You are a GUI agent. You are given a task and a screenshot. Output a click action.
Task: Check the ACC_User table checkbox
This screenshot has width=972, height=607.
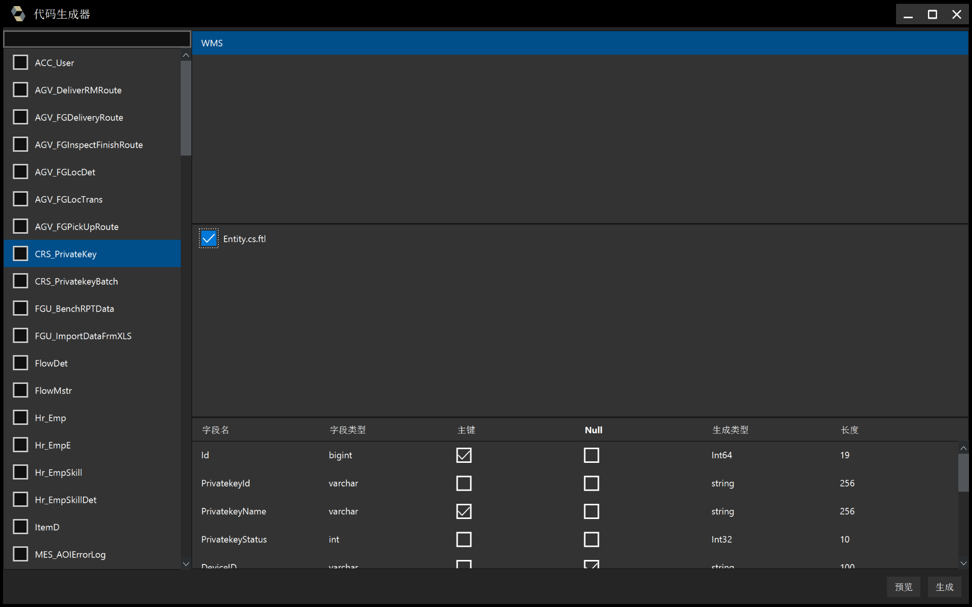click(21, 62)
